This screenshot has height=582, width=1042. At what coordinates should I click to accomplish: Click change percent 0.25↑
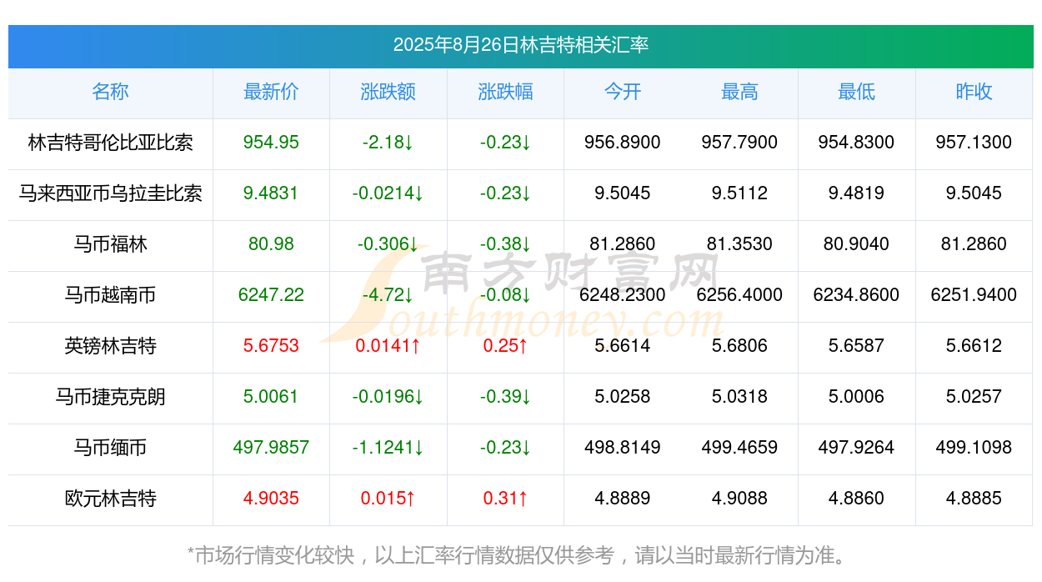(x=505, y=346)
